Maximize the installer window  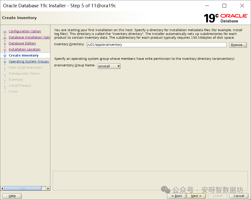coord(224,6)
